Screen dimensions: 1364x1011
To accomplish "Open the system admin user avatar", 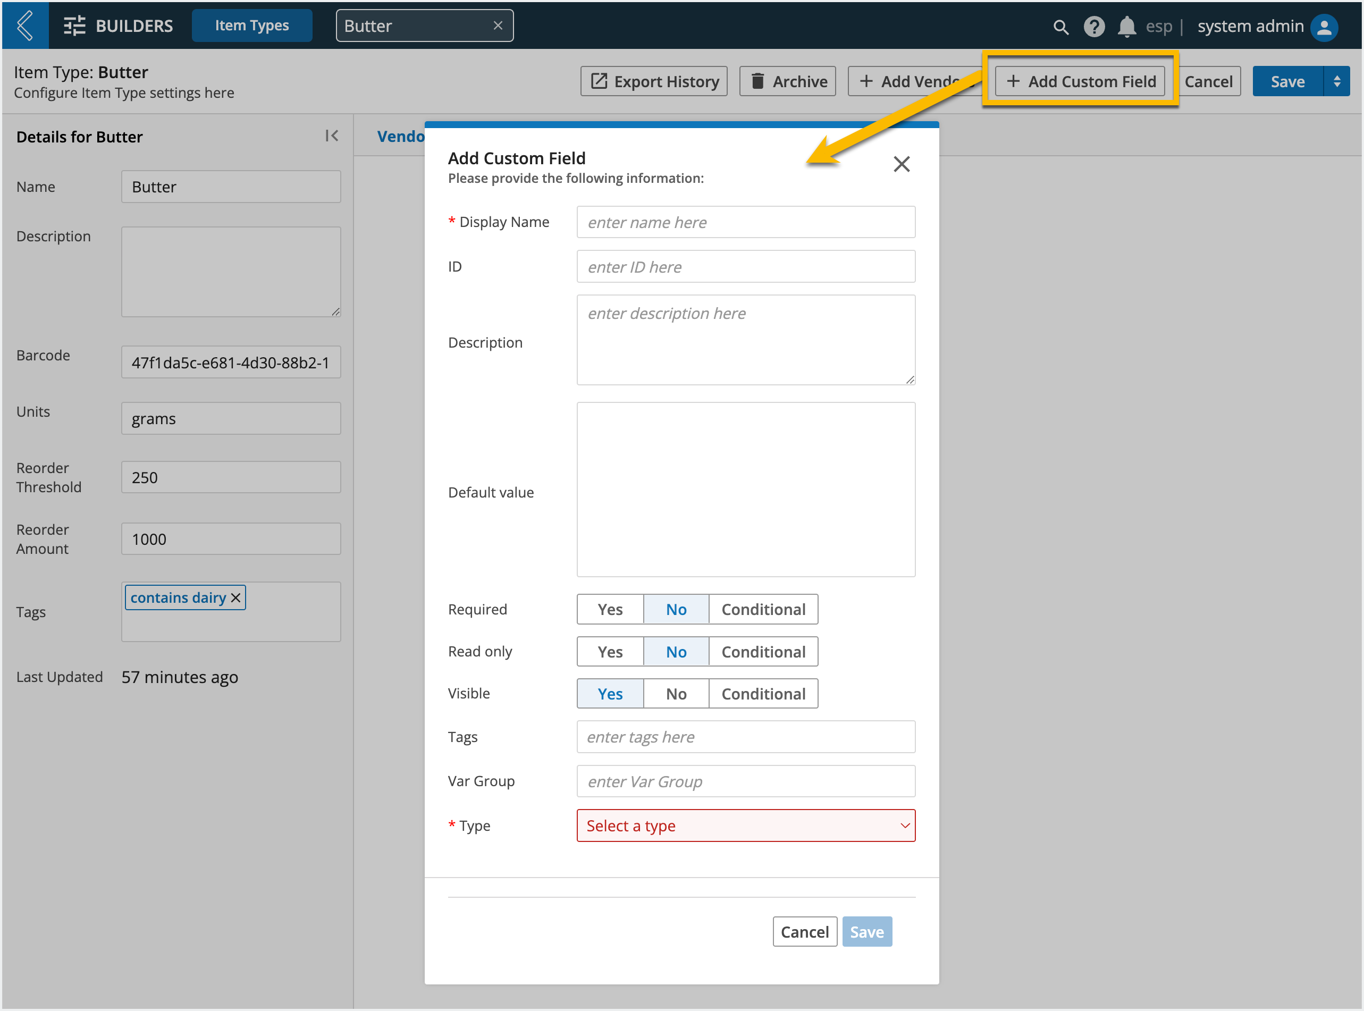I will 1324,27.
